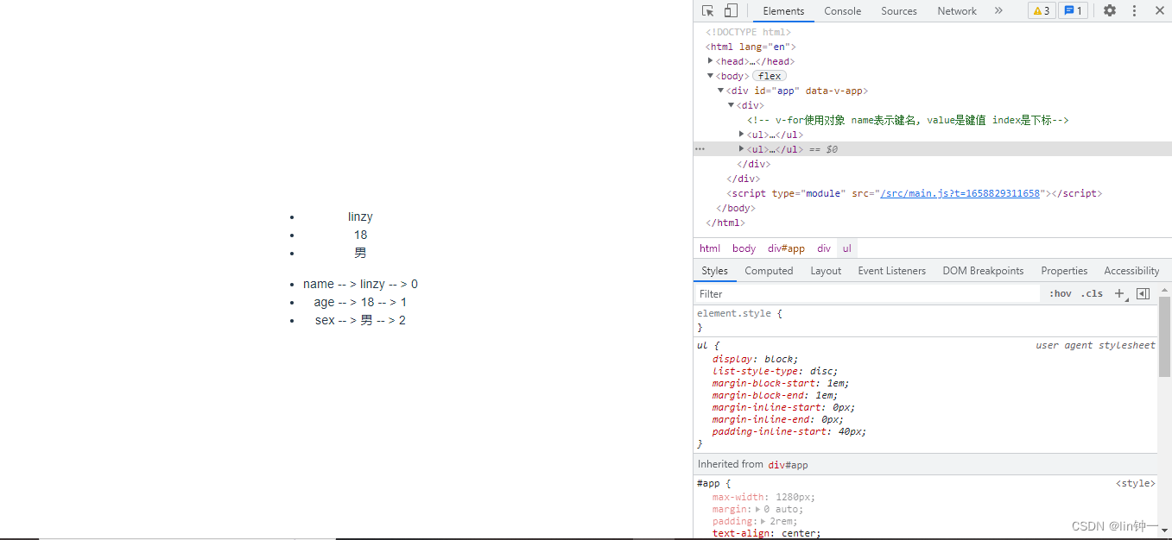Viewport: 1172px width, 540px height.
Task: Click the warnings counter badge showing 3
Action: tap(1042, 11)
